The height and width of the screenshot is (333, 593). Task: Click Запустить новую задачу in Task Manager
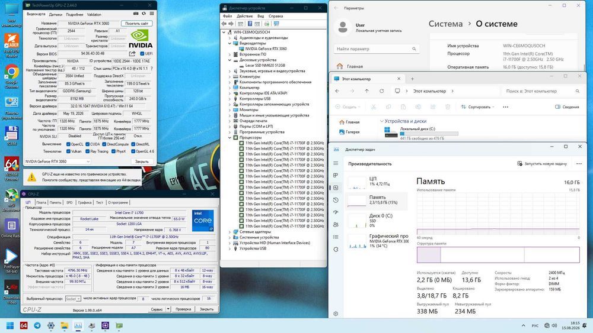coord(542,164)
